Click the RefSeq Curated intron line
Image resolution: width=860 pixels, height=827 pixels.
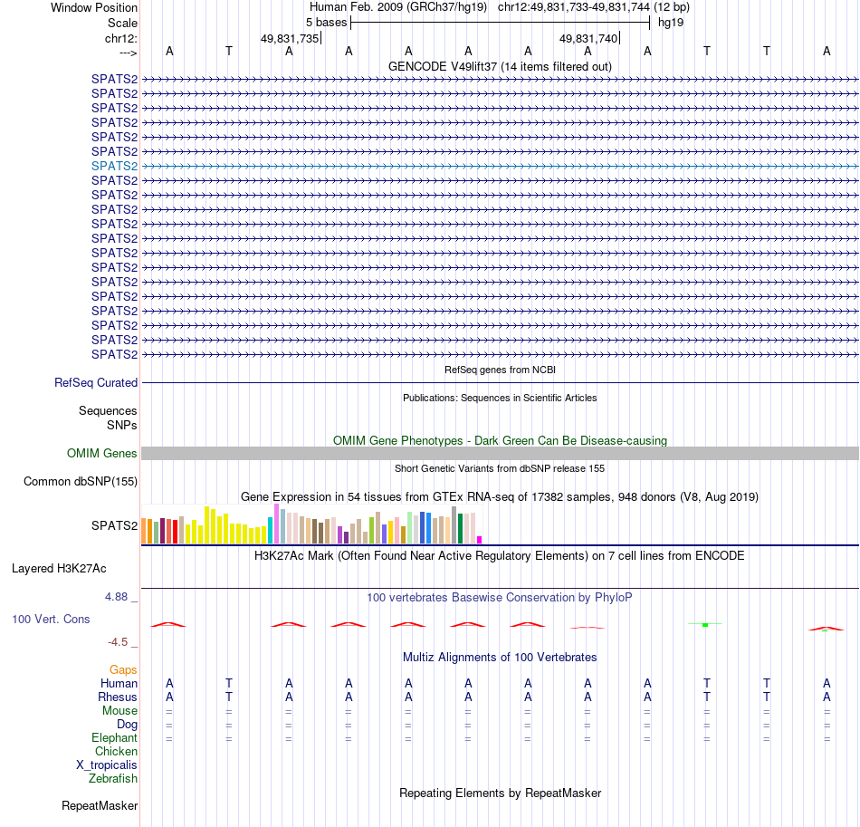click(500, 382)
